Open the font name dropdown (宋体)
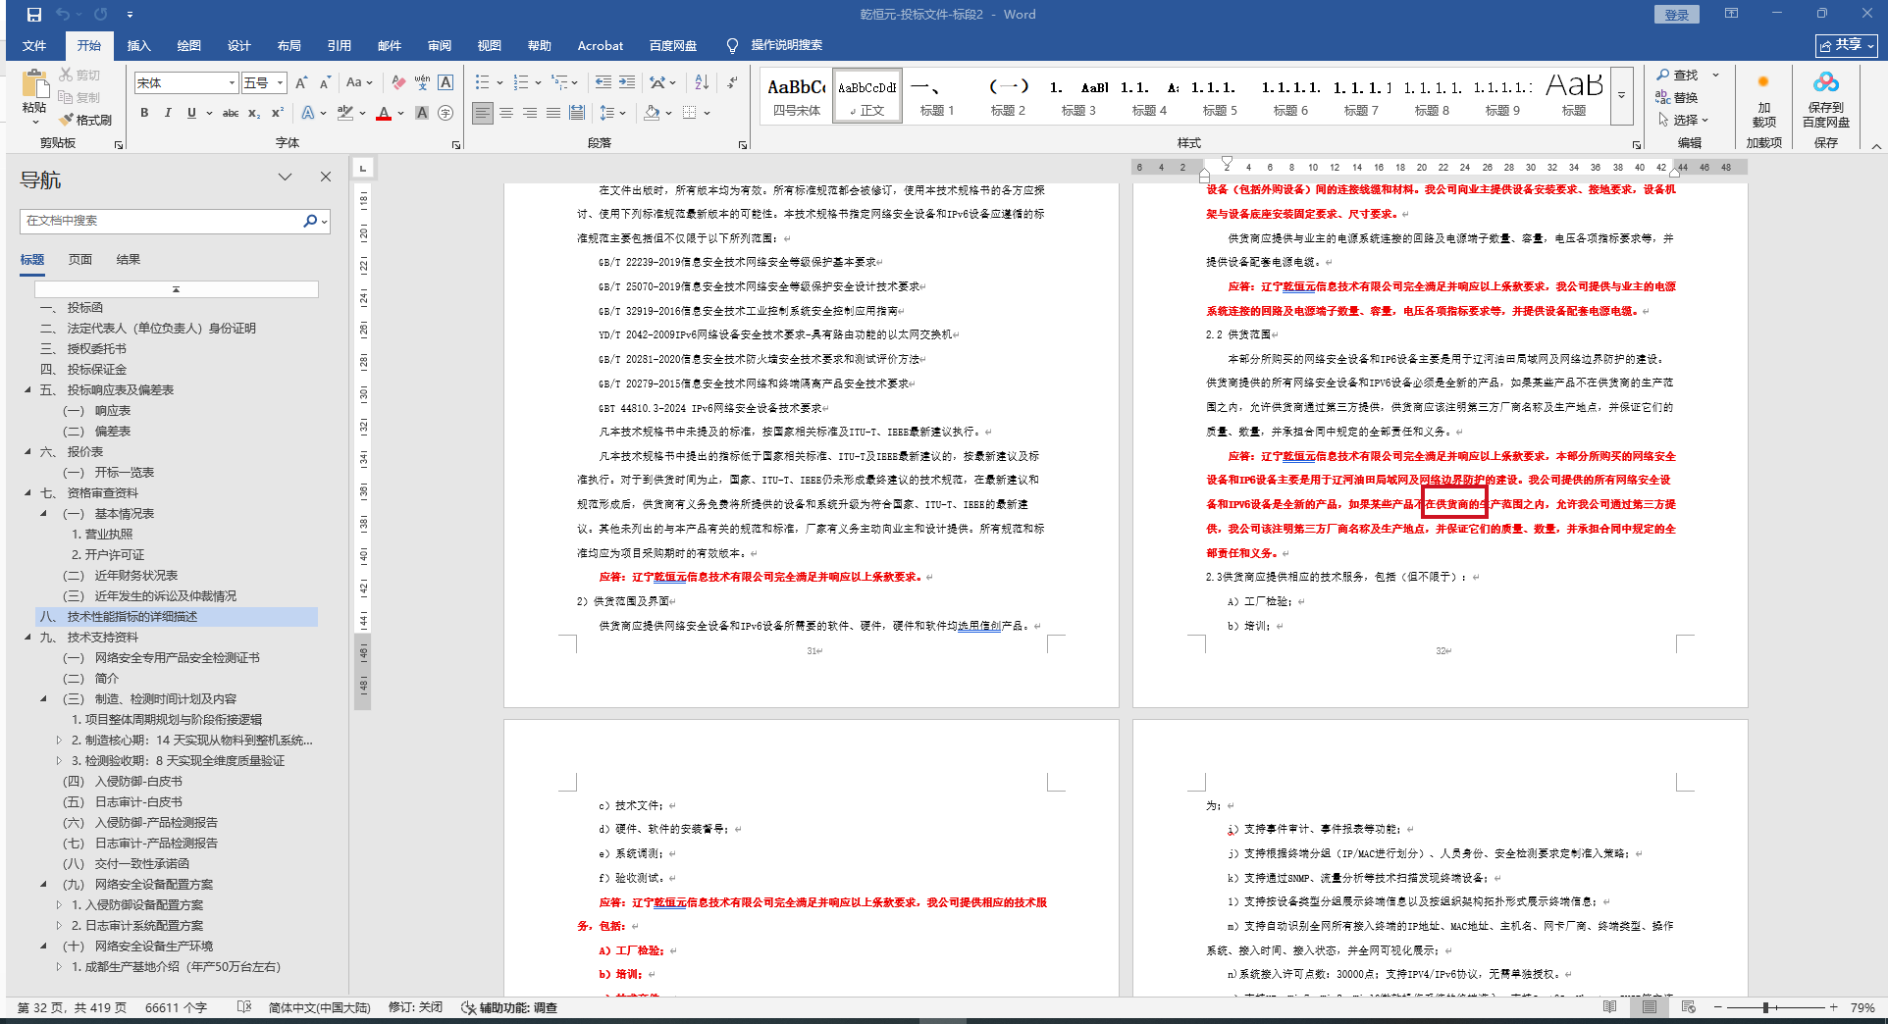The height and width of the screenshot is (1024, 1888). pos(232,83)
